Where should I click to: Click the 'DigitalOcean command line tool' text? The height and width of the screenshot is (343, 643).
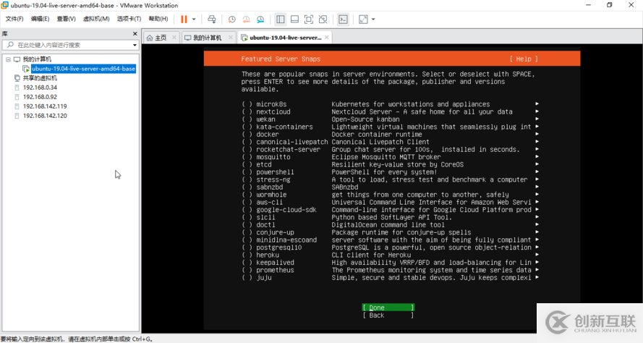pos(388,225)
